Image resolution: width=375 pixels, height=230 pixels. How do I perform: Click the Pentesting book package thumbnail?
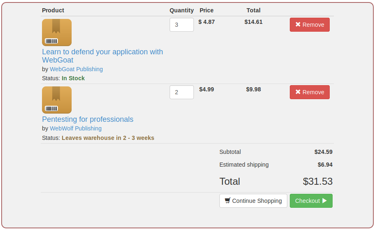(x=57, y=100)
